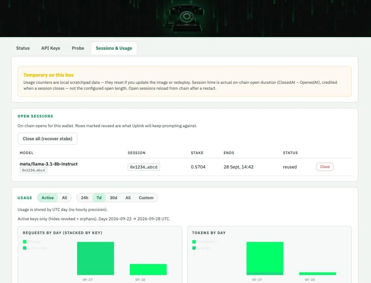Click the Active keys only date range text
The height and width of the screenshot is (283, 371).
(x=94, y=219)
